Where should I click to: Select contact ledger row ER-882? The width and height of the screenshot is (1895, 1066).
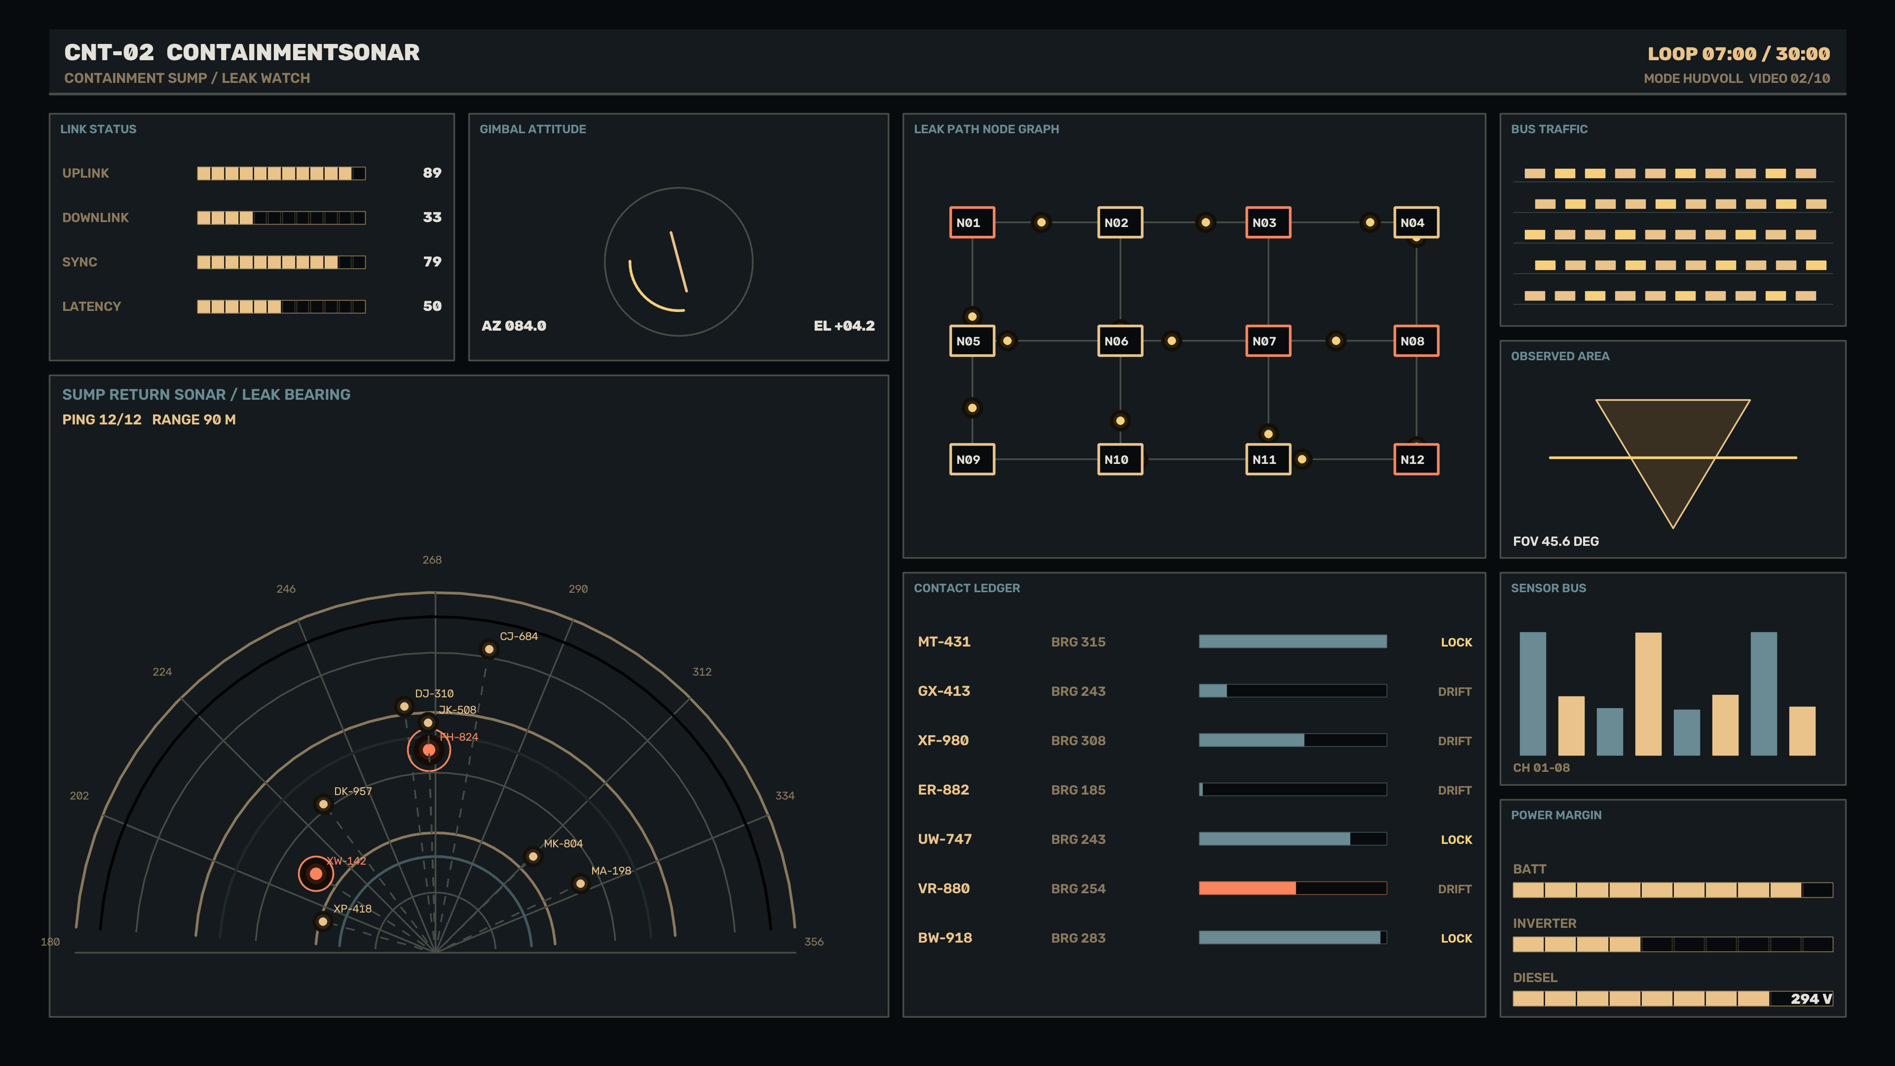[1194, 790]
